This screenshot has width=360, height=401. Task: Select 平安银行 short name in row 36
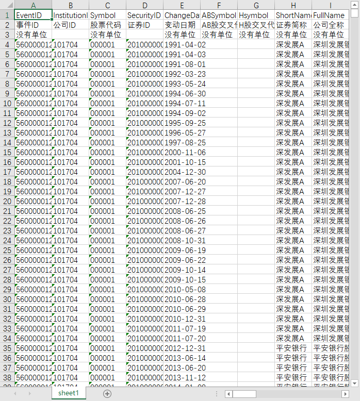293,358
